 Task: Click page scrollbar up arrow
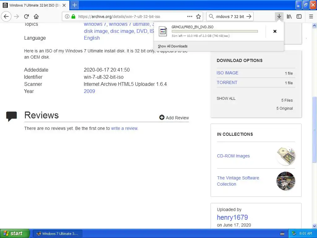coord(314,25)
